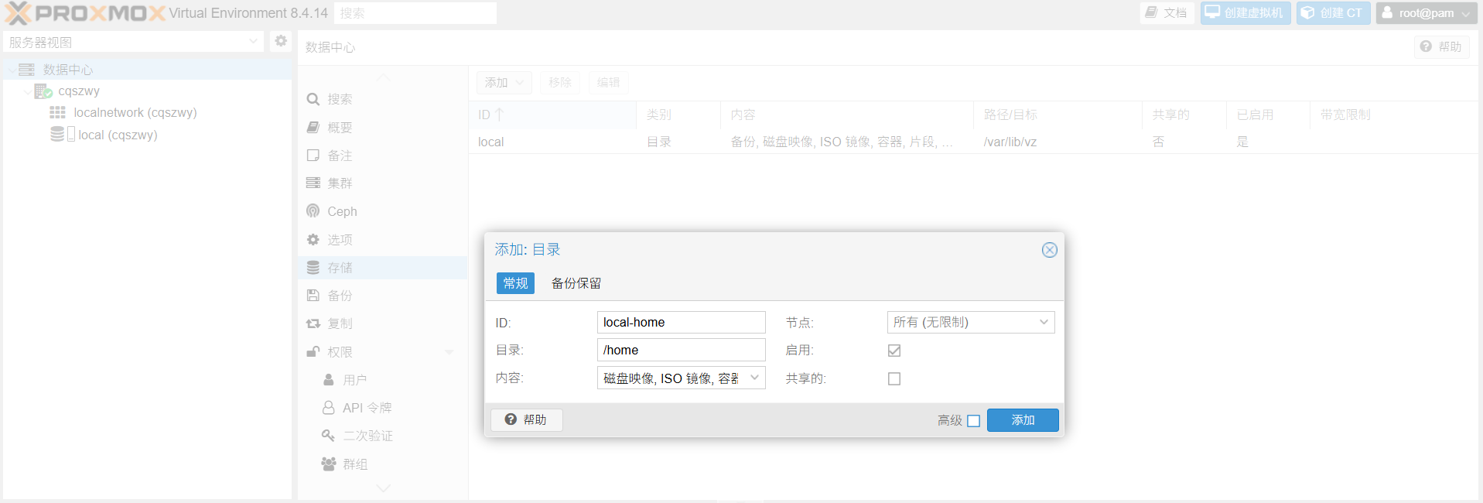Select the 常规 tab
This screenshot has width=1483, height=503.
515,283
